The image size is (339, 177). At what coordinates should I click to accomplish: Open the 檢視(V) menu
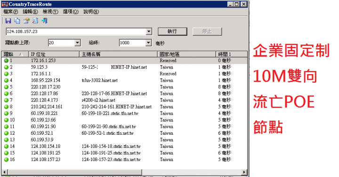50,12
